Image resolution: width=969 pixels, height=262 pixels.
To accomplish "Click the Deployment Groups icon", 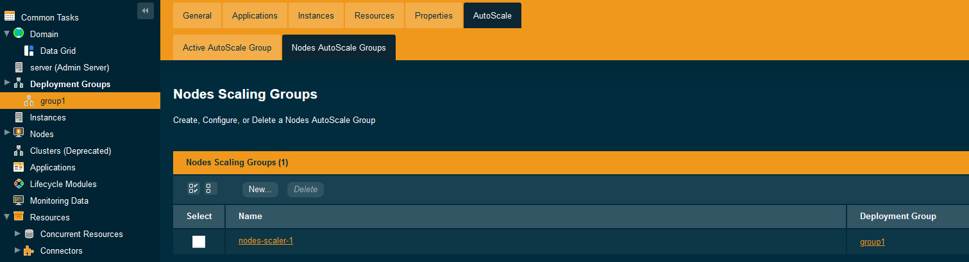I will tap(19, 83).
